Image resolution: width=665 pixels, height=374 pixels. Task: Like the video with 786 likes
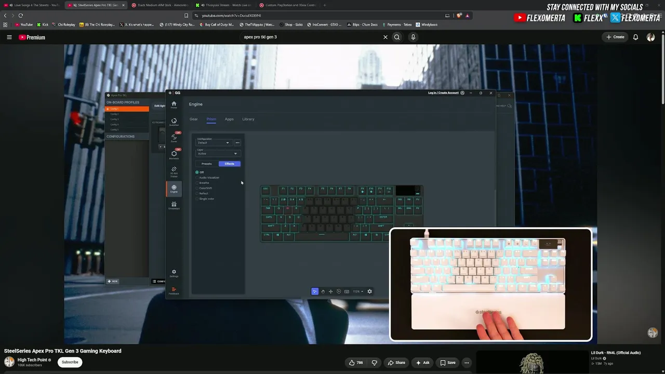click(356, 363)
